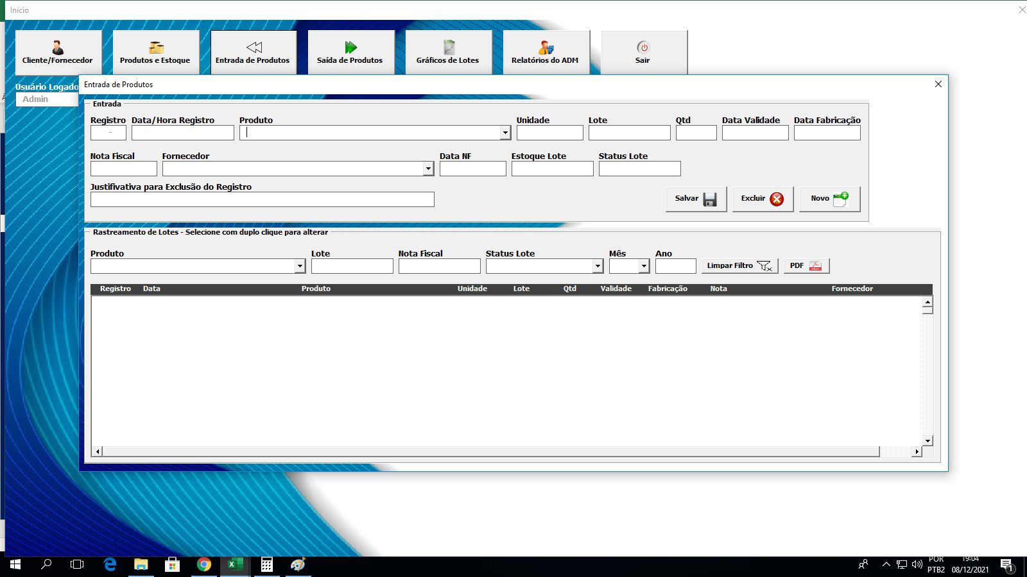The width and height of the screenshot is (1027, 577).
Task: Create a new entry with Novo
Action: click(x=829, y=199)
